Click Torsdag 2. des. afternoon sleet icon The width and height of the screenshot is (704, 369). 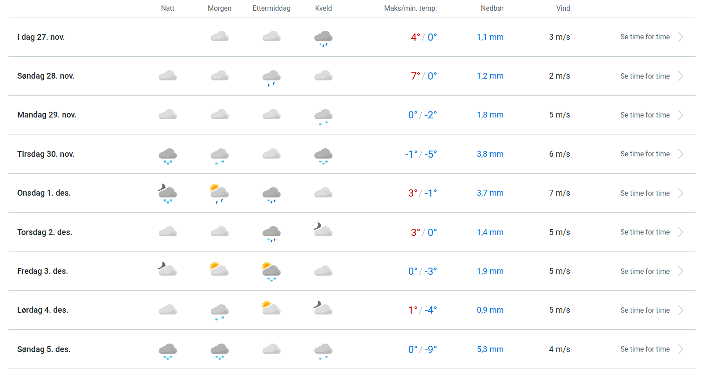coord(271,233)
